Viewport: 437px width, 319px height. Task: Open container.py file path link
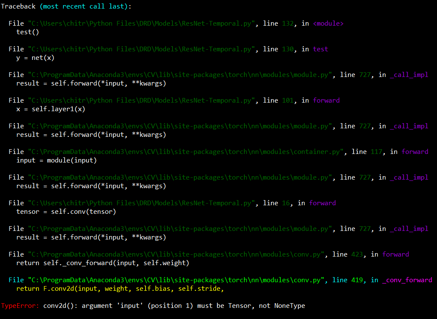pos(188,152)
